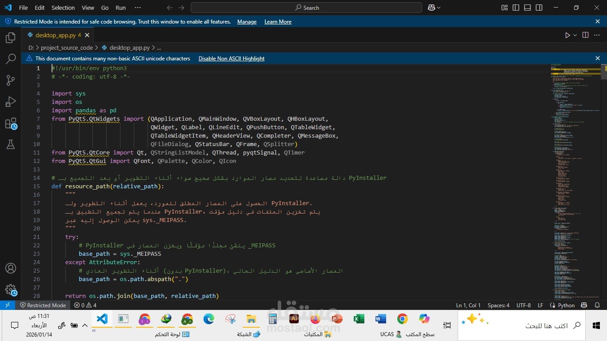The width and height of the screenshot is (607, 341).
Task: Close the desktop_app.py tab
Action: pyautogui.click(x=87, y=35)
